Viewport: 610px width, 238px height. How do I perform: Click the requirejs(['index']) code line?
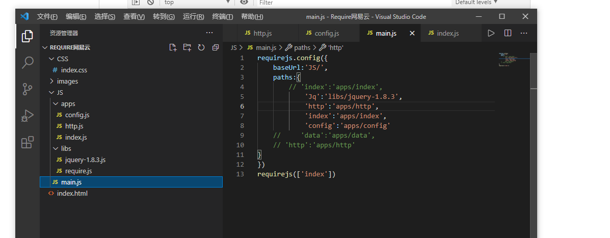click(x=297, y=174)
